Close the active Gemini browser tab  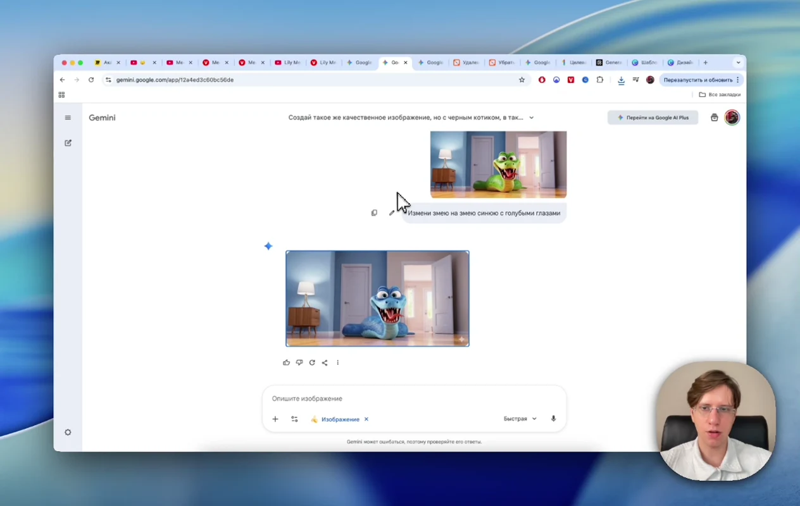[406, 63]
